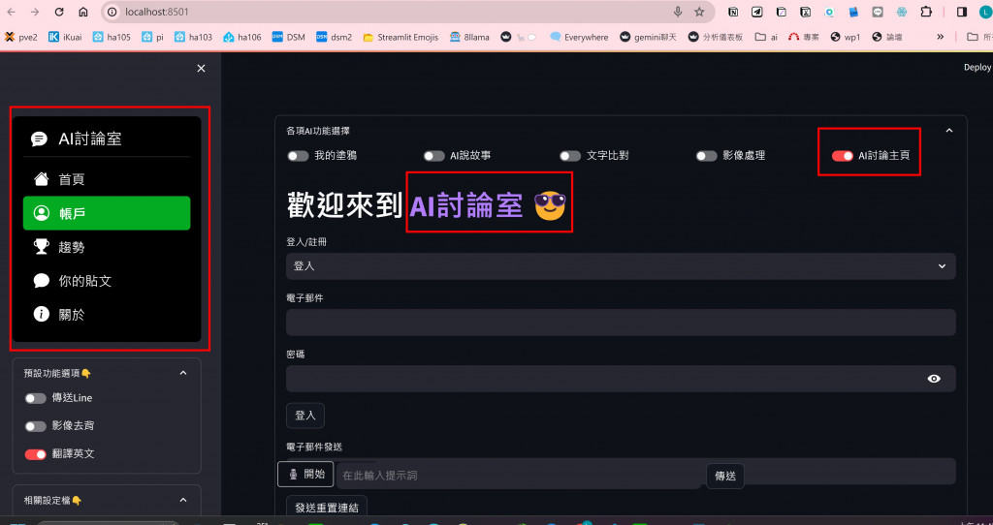This screenshot has width=993, height=525.
Task: Enable the 傳送Line switch
Action: [36, 398]
